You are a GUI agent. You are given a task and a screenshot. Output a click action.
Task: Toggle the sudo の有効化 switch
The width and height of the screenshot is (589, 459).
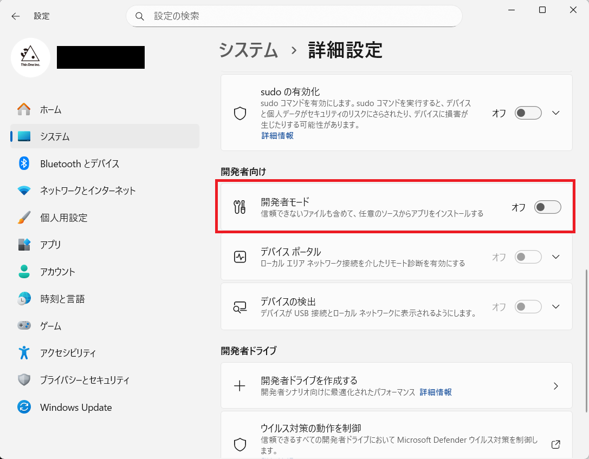528,113
